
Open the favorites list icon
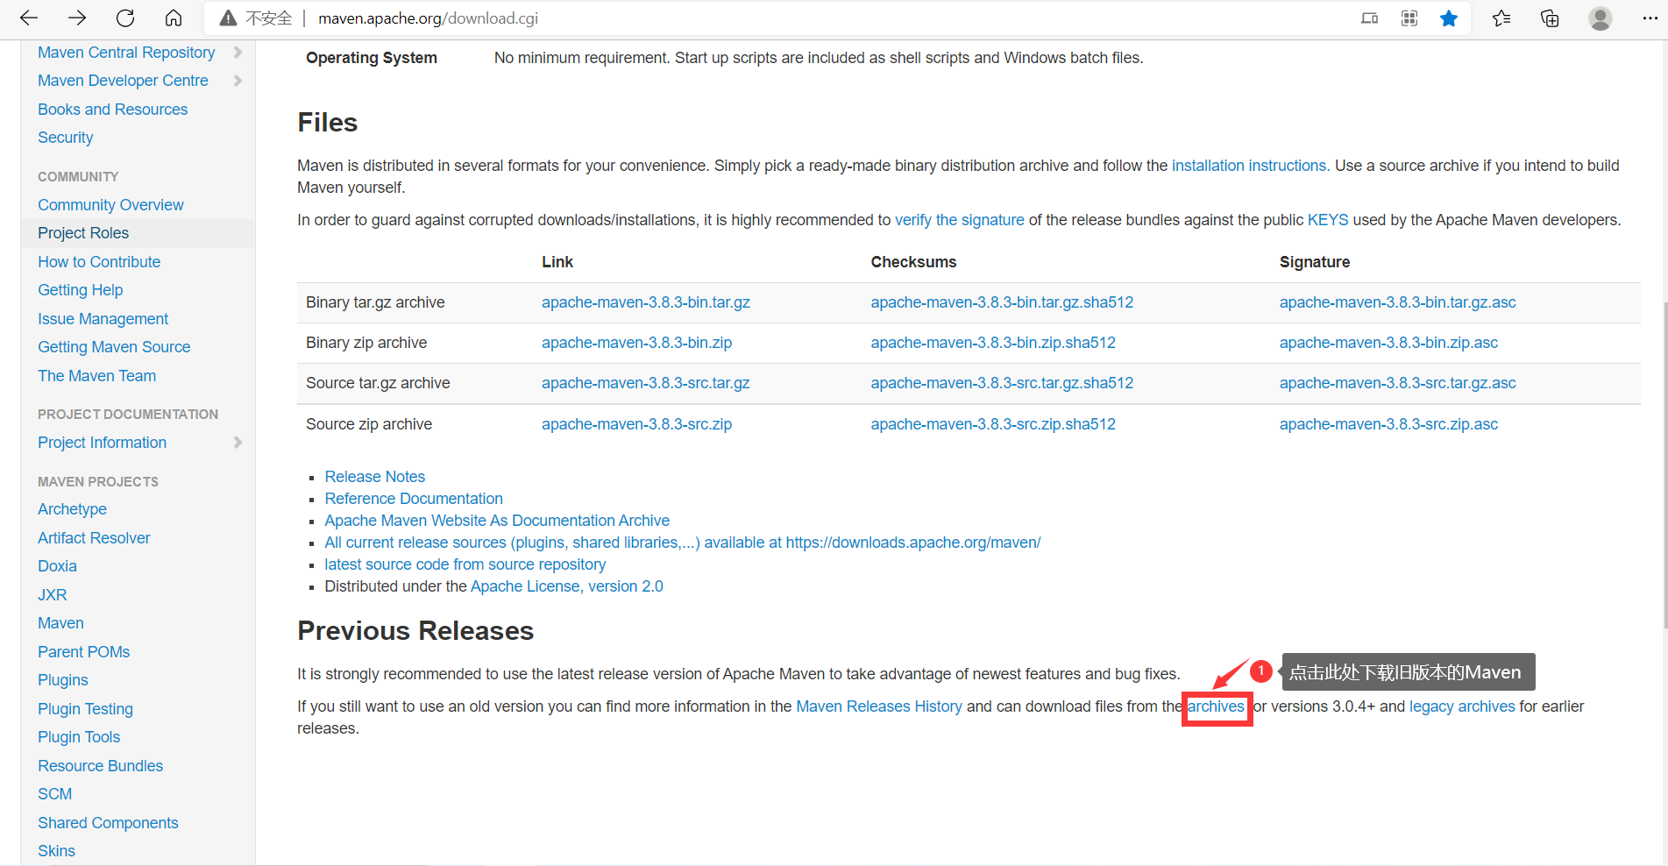(1501, 18)
